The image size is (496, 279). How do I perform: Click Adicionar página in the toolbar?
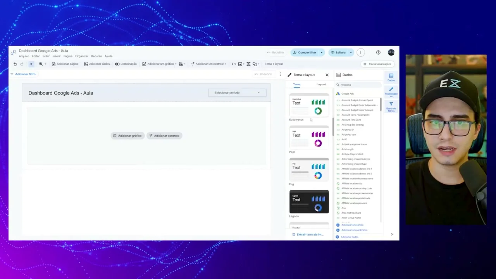click(x=65, y=64)
